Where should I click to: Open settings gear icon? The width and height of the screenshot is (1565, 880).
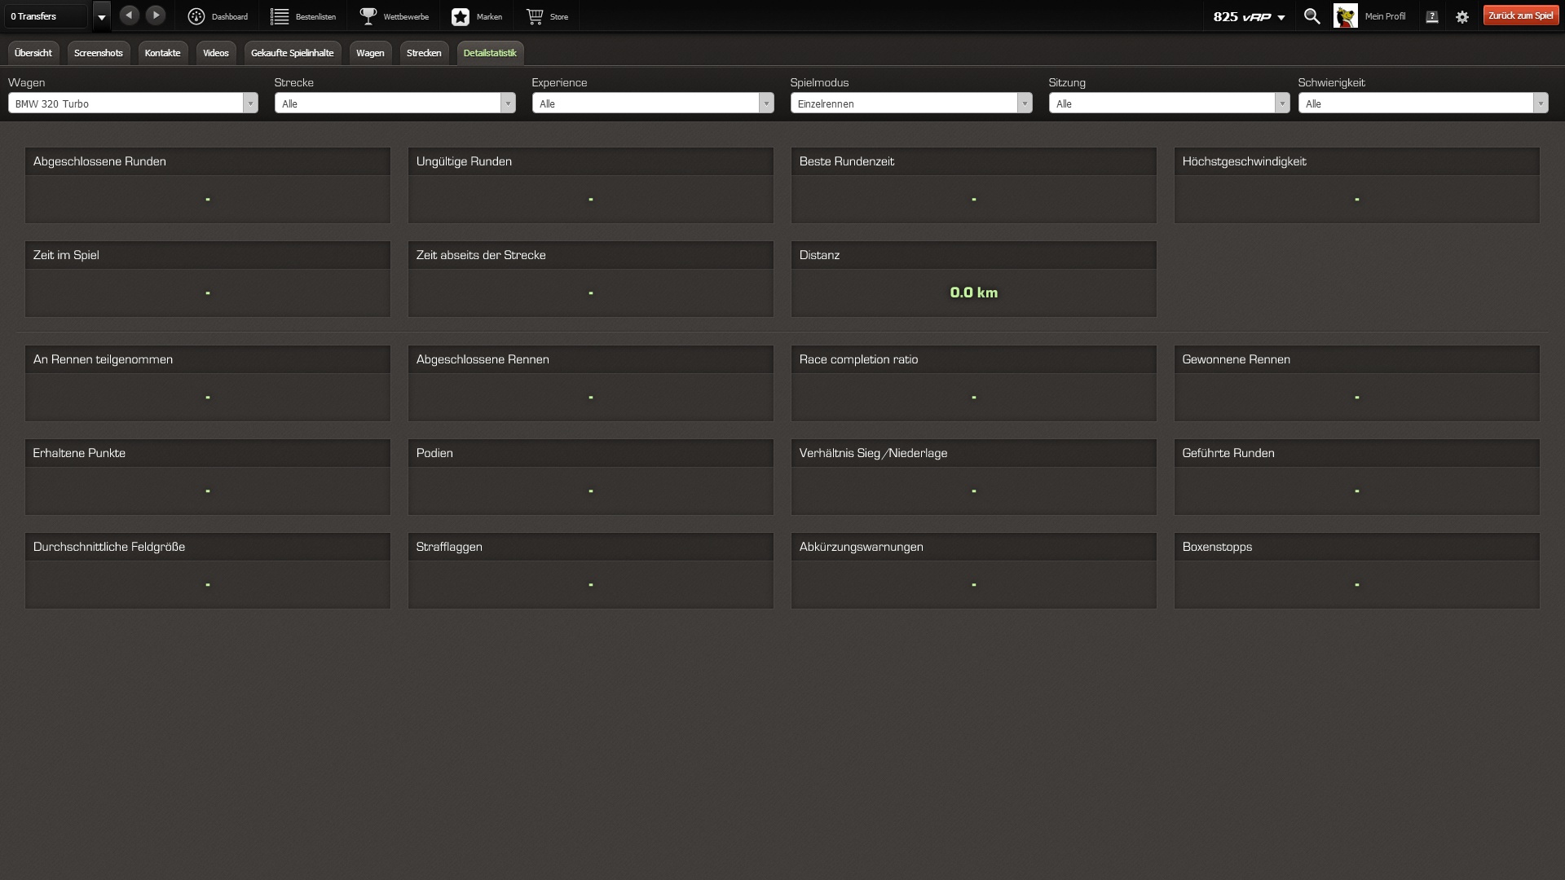pyautogui.click(x=1462, y=17)
